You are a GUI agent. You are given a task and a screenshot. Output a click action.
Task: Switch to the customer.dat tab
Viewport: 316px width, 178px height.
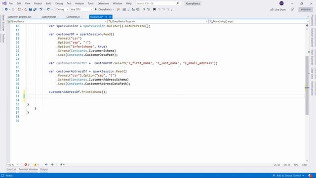(x=49, y=17)
